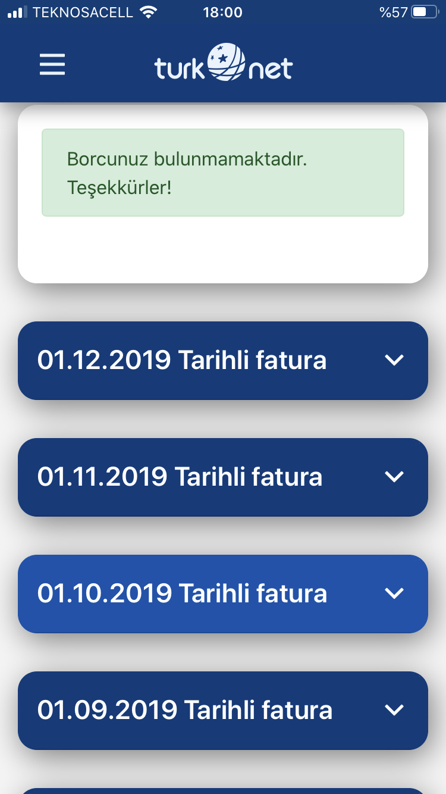Tap the TurkNet logo
Screen dimensions: 446x794
point(224,63)
